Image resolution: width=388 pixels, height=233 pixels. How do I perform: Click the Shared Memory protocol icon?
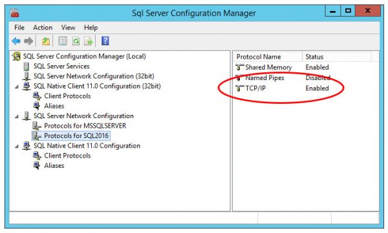[x=239, y=67]
